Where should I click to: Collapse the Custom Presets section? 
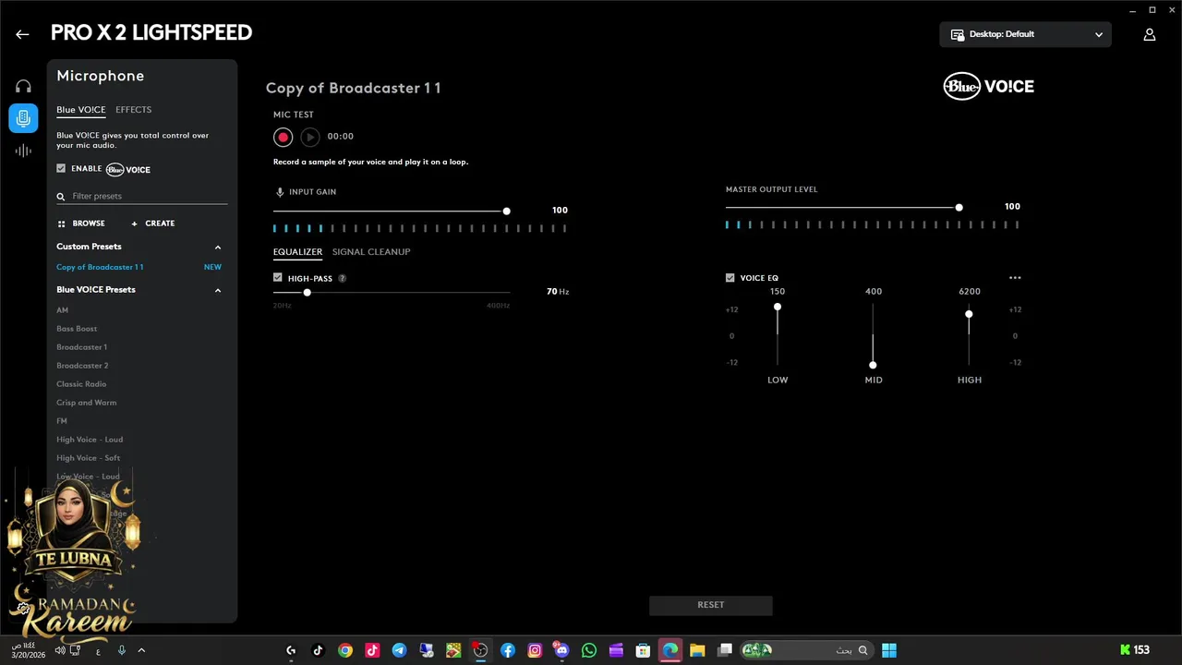coord(218,248)
